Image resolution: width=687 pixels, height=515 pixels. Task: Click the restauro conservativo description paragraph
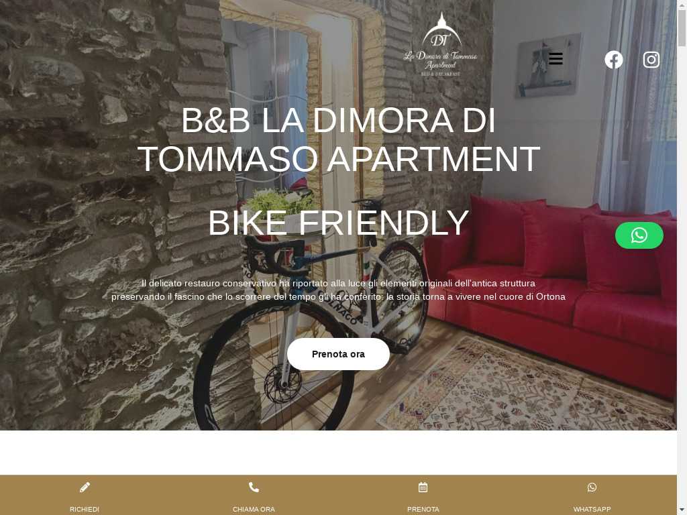point(338,290)
